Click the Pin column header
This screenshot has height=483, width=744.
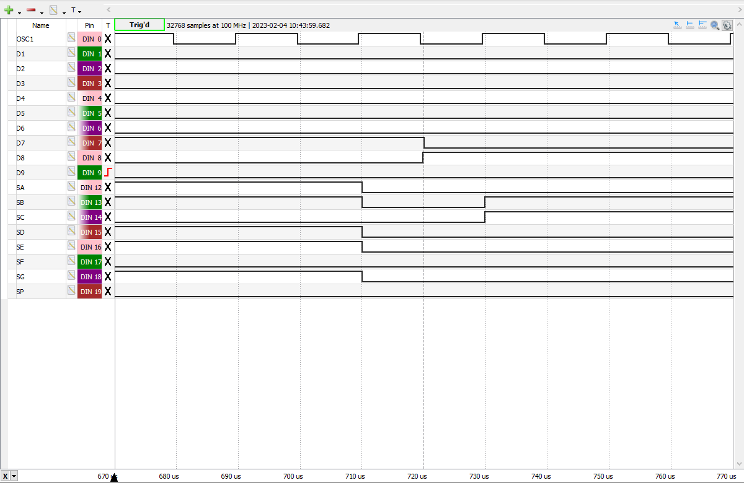(89, 25)
